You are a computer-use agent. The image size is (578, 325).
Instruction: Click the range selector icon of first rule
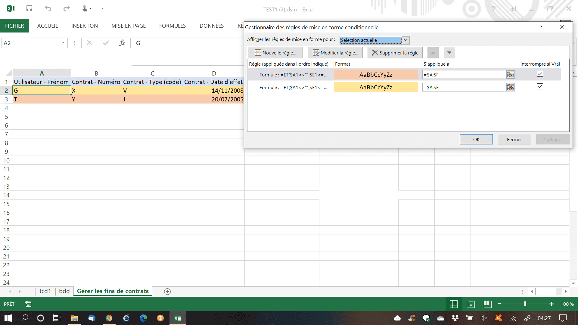click(511, 75)
